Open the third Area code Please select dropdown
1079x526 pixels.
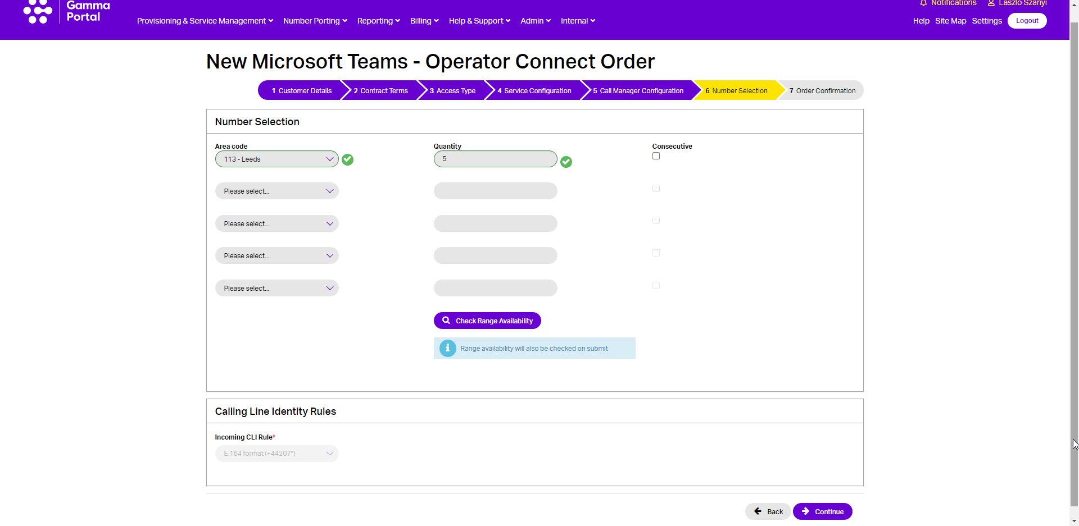coord(277,223)
